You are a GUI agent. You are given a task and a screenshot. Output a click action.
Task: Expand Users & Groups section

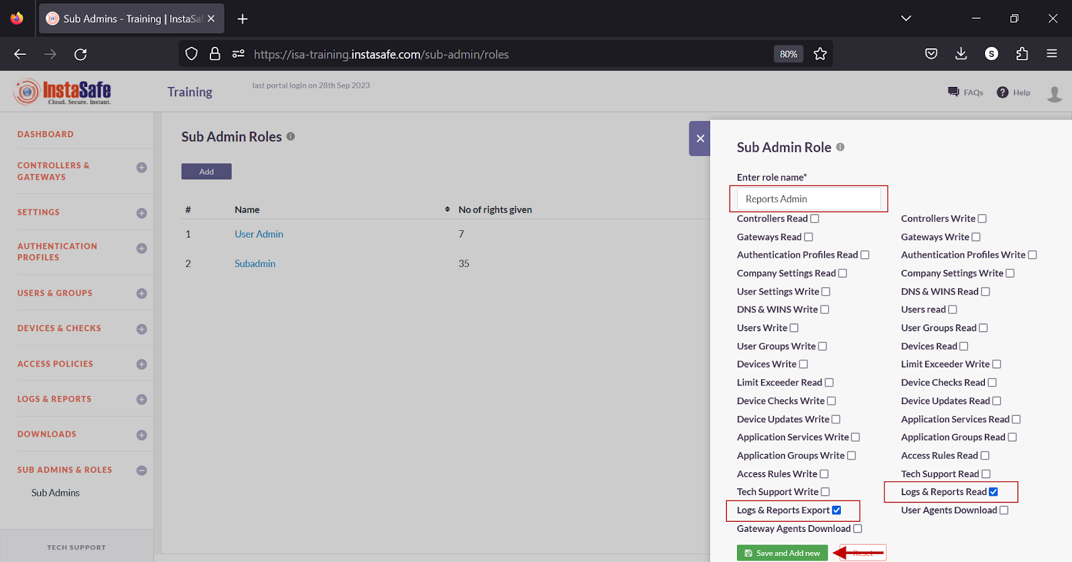[141, 294]
